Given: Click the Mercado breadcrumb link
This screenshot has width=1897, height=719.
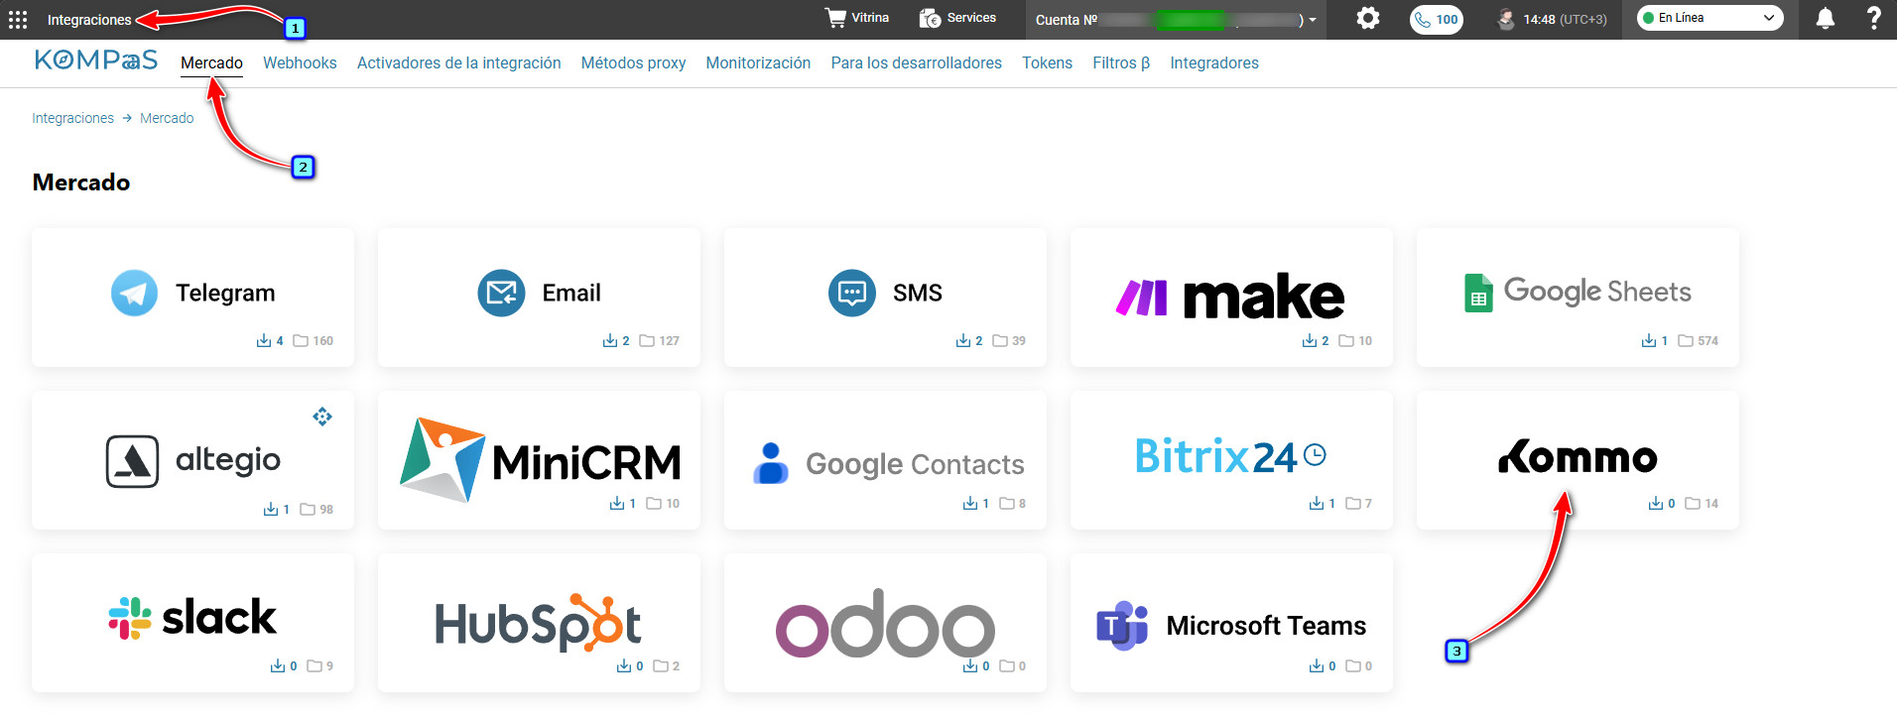Looking at the screenshot, I should pyautogui.click(x=167, y=118).
